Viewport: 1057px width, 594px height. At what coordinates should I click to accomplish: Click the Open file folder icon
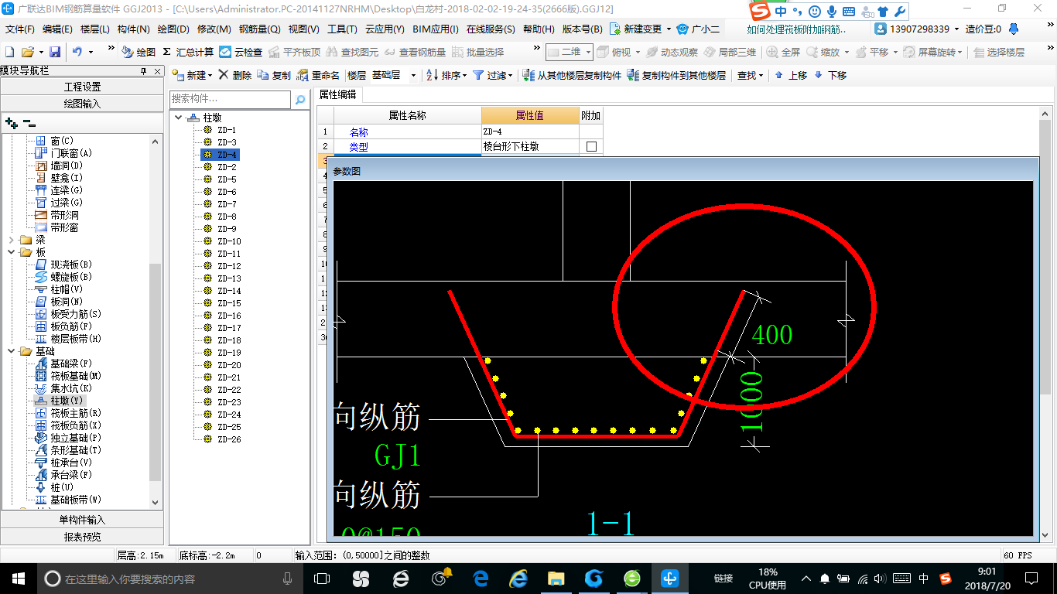point(27,52)
